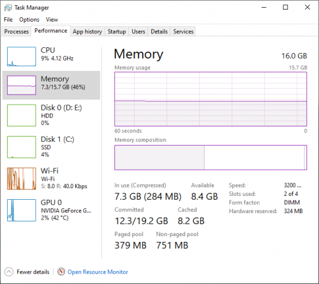Click the 15.7 GB graph maximum label
Screen dimensions: 319x284
tap(298, 68)
